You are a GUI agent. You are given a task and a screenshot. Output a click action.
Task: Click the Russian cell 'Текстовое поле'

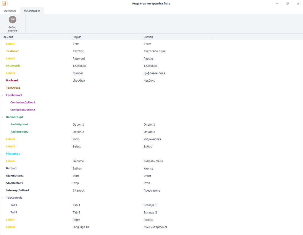[x=154, y=51]
